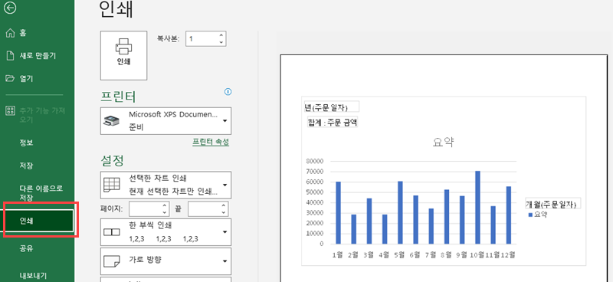Click the 프린터 section heading
The image size is (613, 282).
click(119, 97)
